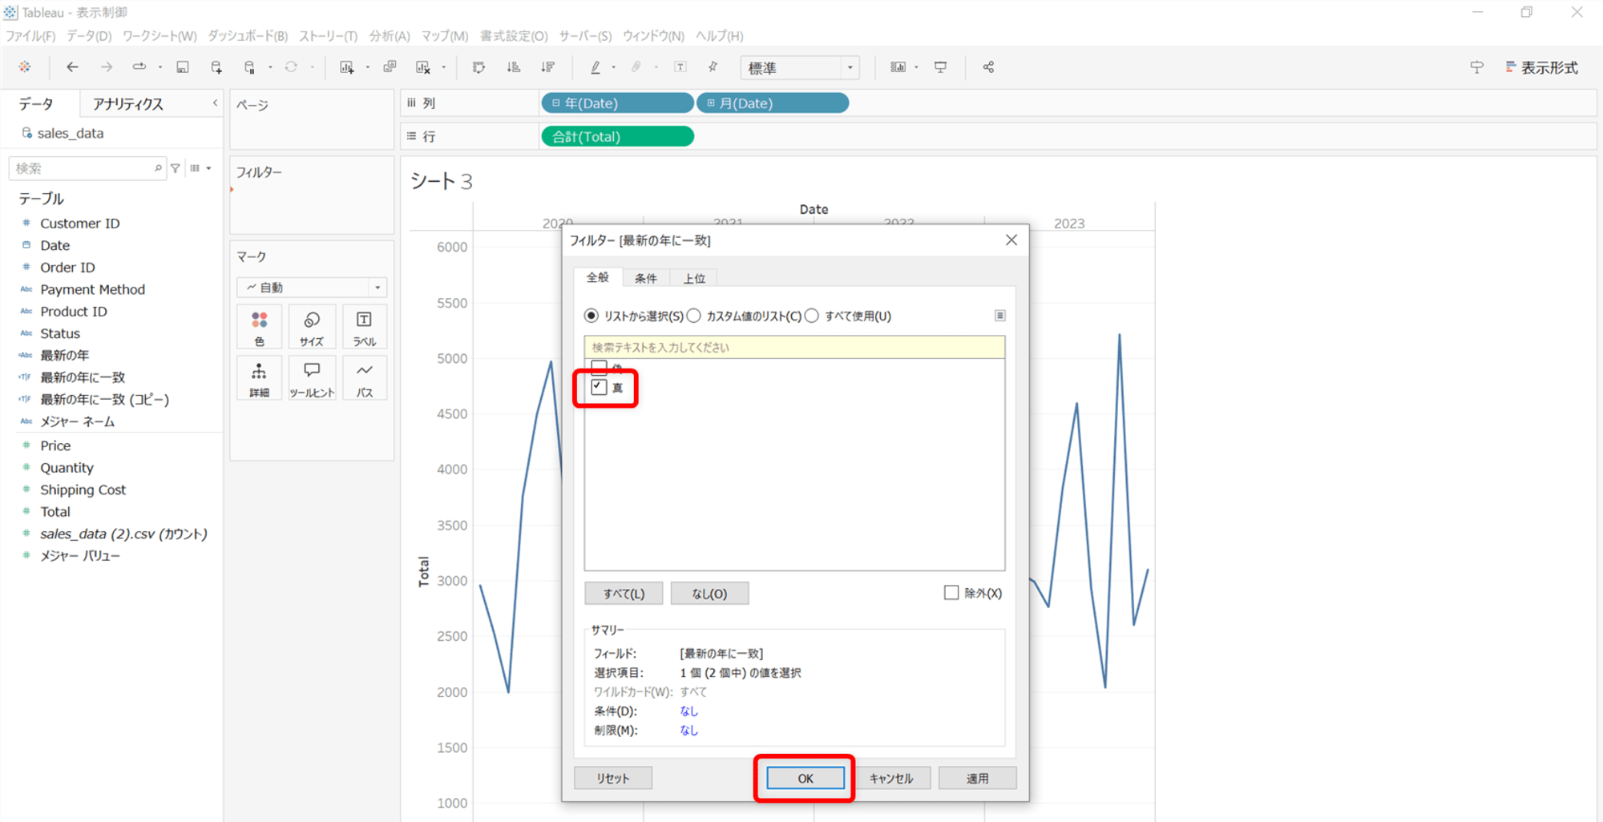This screenshot has width=1603, height=822.
Task: Click the すべて(L) button
Action: coord(624,593)
